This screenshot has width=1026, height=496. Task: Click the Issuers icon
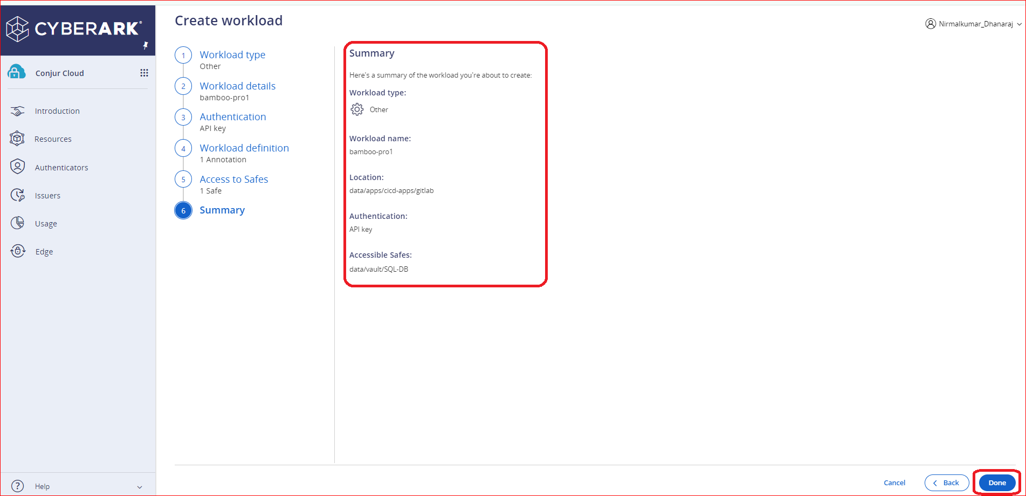pyautogui.click(x=18, y=195)
